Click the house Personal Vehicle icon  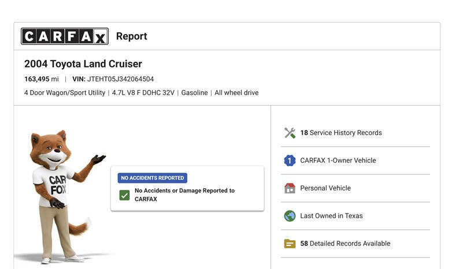coord(290,188)
